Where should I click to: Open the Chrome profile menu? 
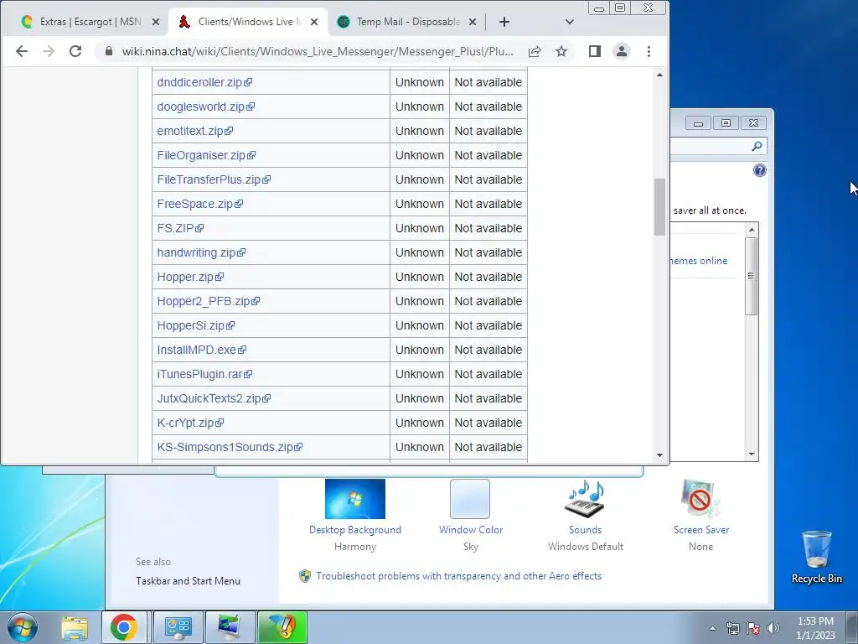click(622, 51)
